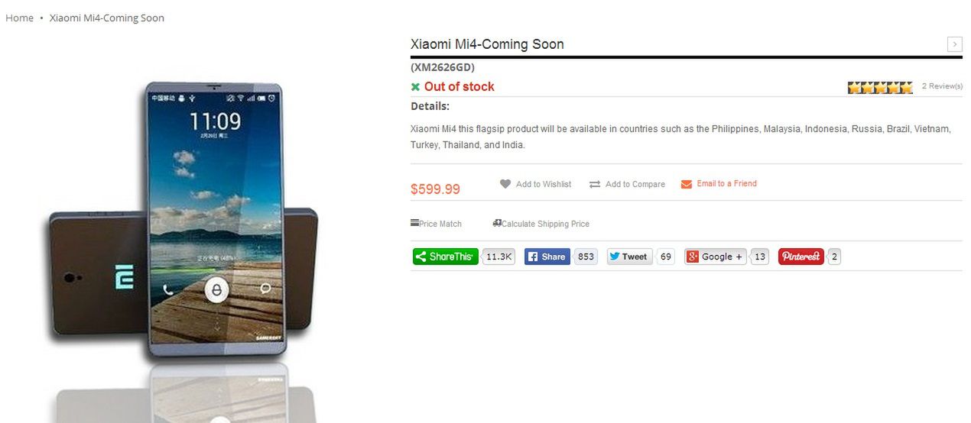Share via the Google + button
Image resolution: width=971 pixels, height=423 pixels.
click(x=716, y=257)
